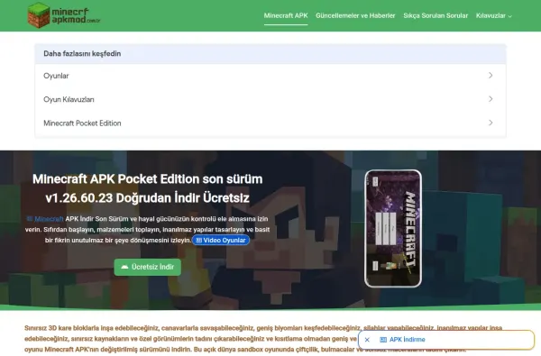Close the APK İndirme popup
The width and height of the screenshot is (541, 356).
pyautogui.click(x=367, y=340)
